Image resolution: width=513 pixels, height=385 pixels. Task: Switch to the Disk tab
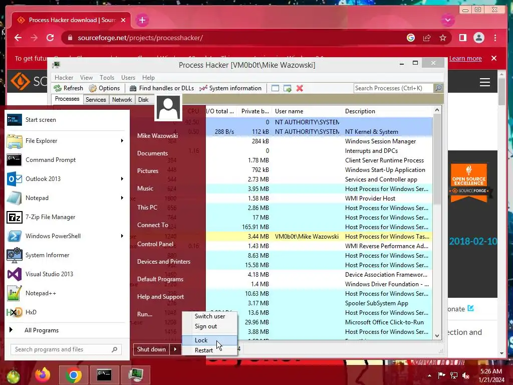click(x=143, y=100)
